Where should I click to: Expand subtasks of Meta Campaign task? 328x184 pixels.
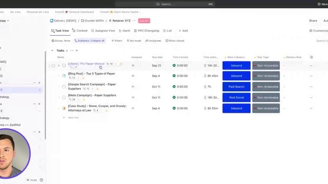click(x=59, y=98)
